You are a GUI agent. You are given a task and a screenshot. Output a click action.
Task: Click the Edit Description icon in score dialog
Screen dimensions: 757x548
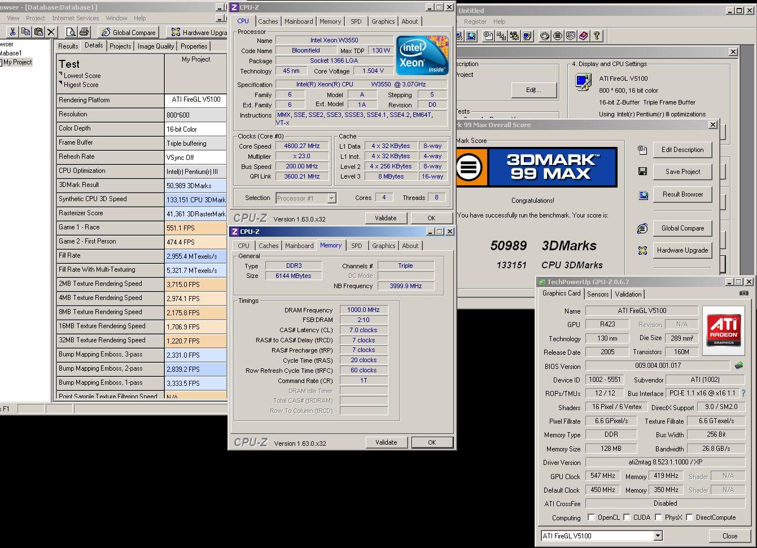click(x=642, y=150)
